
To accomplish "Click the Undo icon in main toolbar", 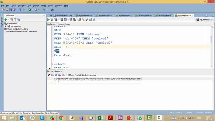I will [x=20, y=10].
